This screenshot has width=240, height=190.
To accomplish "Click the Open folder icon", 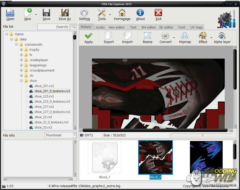I will pos(10,13).
